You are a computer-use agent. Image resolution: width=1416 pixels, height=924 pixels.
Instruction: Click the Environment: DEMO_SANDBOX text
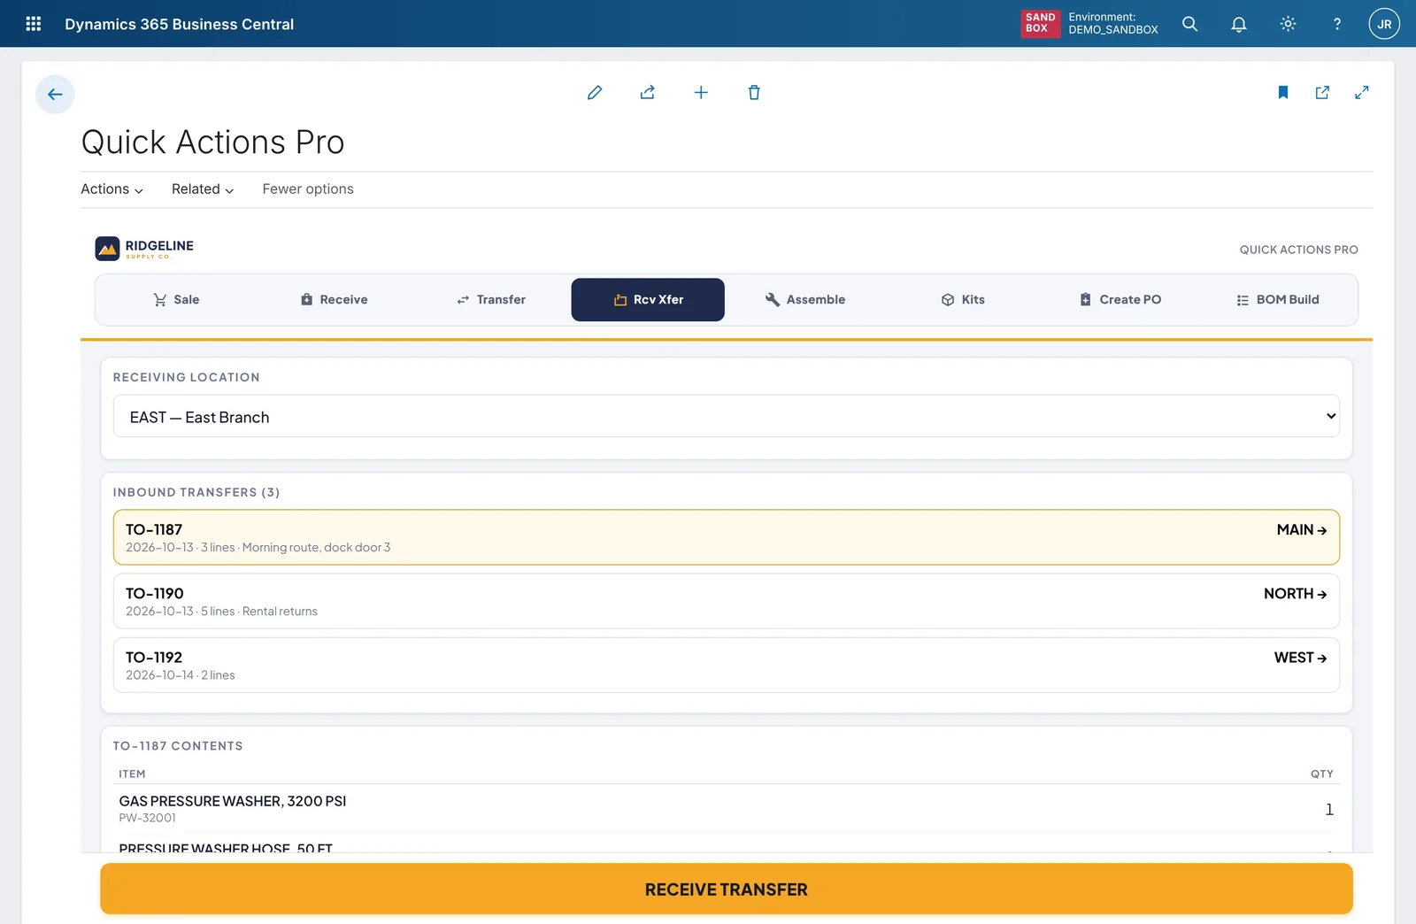point(1112,23)
